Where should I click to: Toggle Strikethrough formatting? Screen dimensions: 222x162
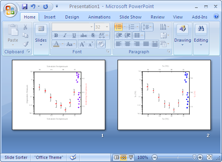tap(83, 36)
